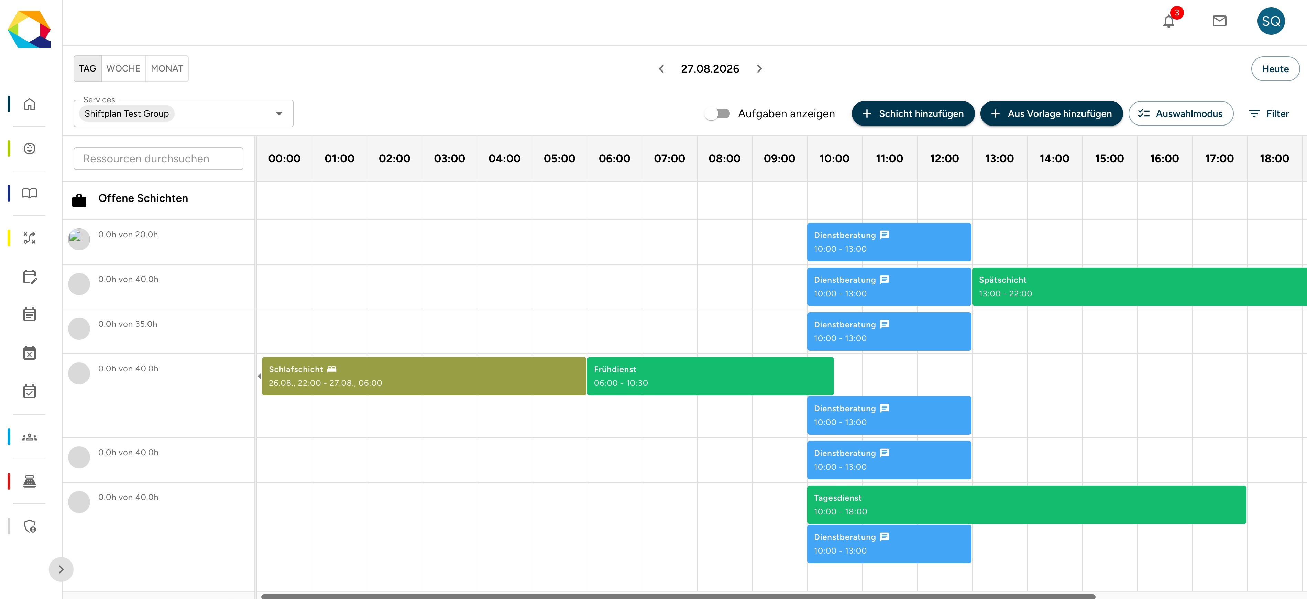Expand the sidebar with the round chevron button
The image size is (1307, 599).
click(61, 569)
